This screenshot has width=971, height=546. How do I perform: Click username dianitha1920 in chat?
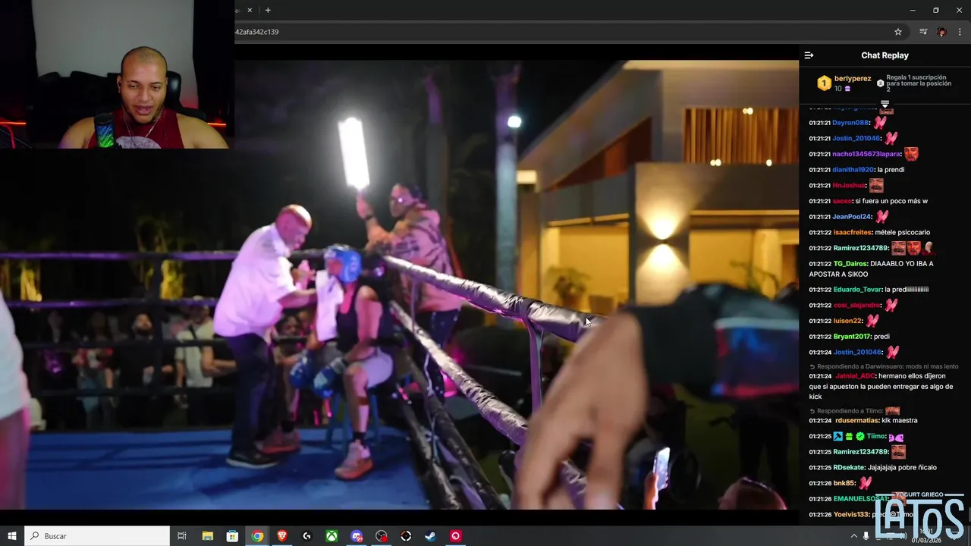click(x=853, y=170)
